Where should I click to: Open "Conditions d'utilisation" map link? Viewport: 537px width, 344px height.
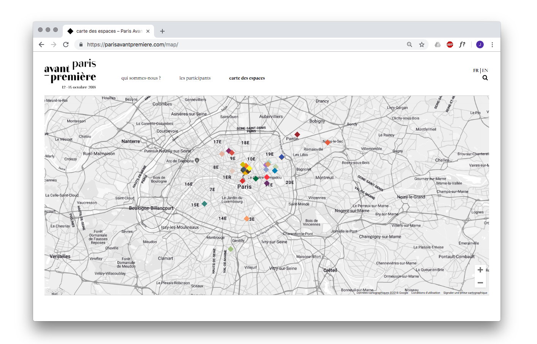426,293
